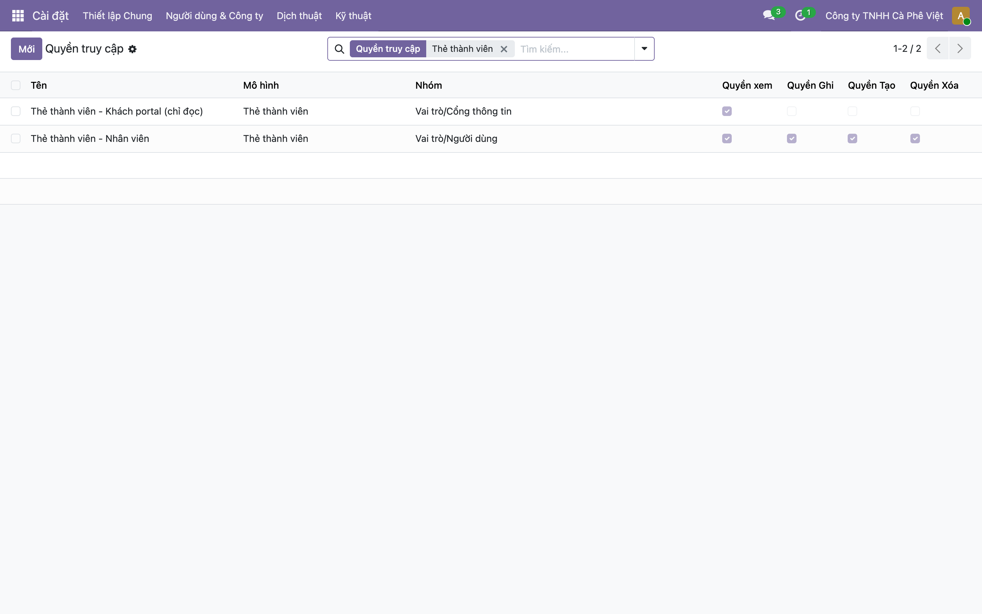The width and height of the screenshot is (982, 614).
Task: Toggle Quyền Ghi for Khách portal row
Action: [x=792, y=111]
